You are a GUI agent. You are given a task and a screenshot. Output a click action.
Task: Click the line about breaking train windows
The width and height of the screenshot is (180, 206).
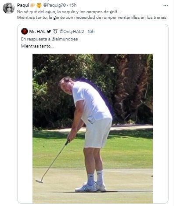click(x=92, y=18)
